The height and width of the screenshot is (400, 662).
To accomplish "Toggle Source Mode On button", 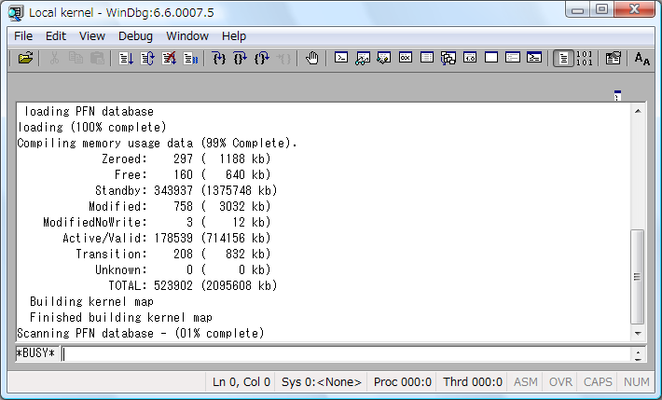I will tap(563, 58).
